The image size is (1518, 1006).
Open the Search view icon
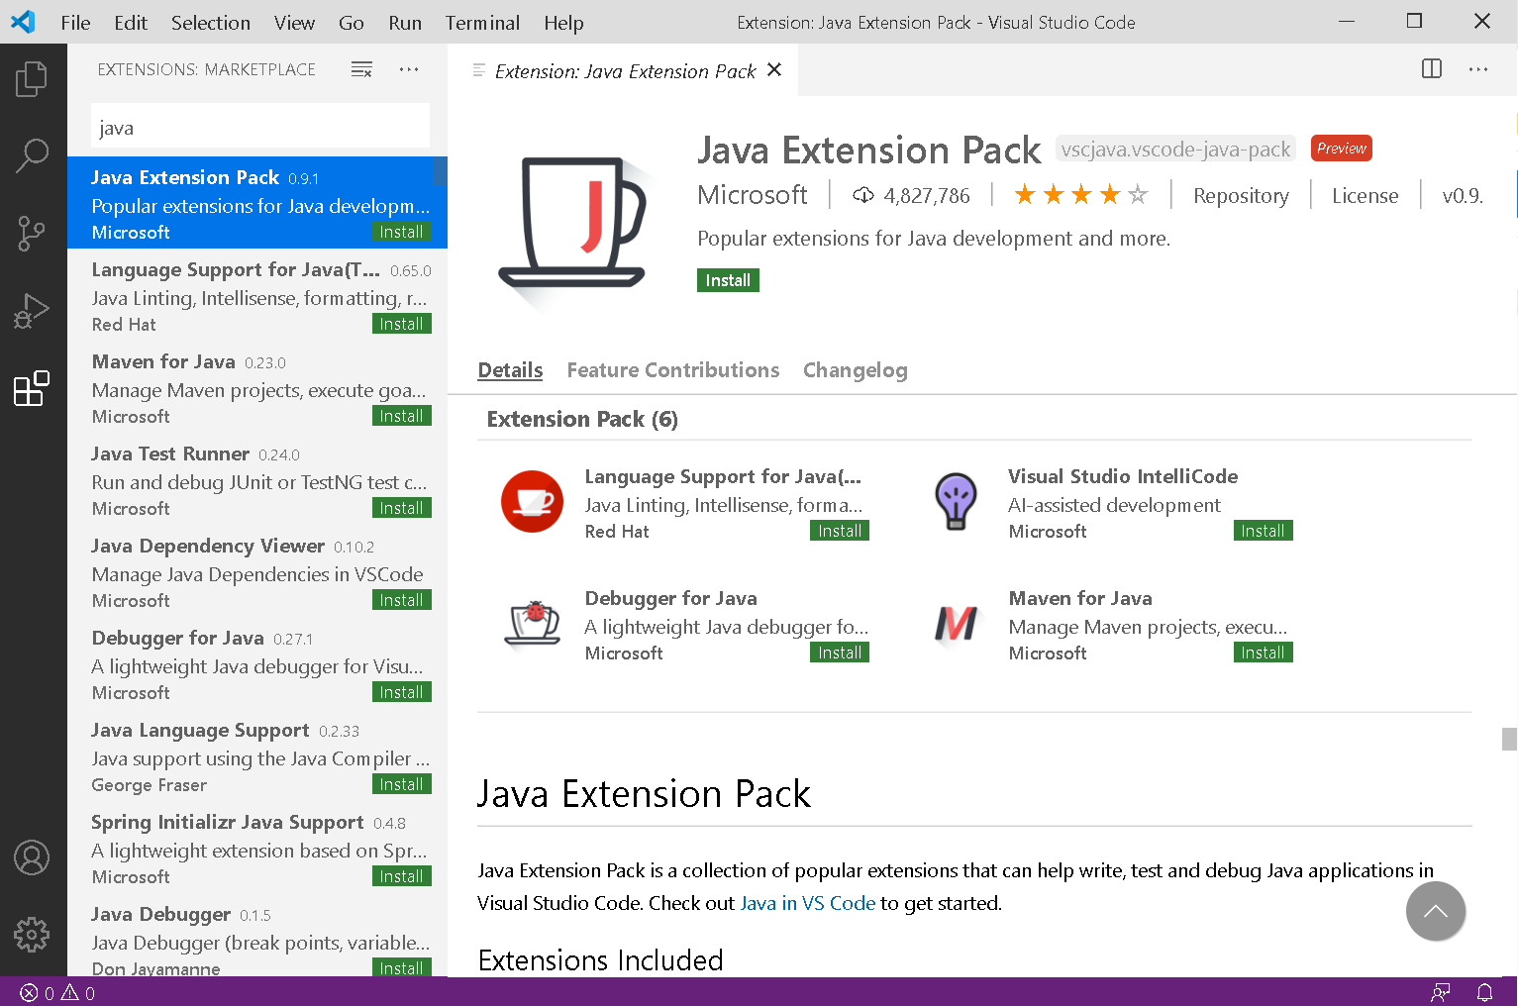[x=32, y=155]
